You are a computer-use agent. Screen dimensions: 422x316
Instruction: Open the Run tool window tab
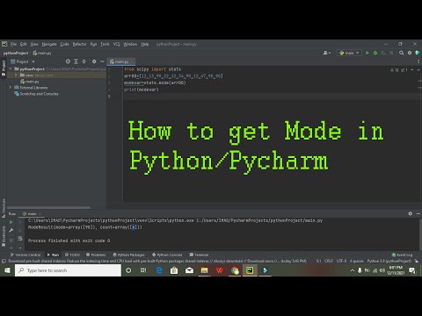(53, 255)
